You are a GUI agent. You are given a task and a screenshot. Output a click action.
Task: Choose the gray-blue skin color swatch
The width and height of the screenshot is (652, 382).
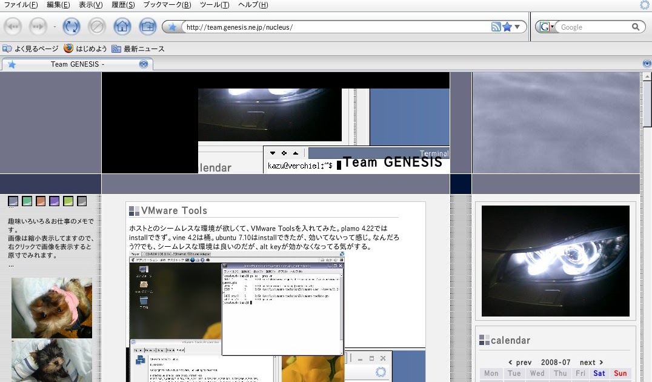pyautogui.click(x=13, y=201)
